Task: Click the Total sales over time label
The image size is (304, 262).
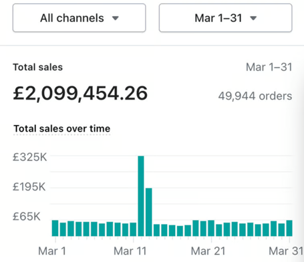Action: pyautogui.click(x=62, y=128)
